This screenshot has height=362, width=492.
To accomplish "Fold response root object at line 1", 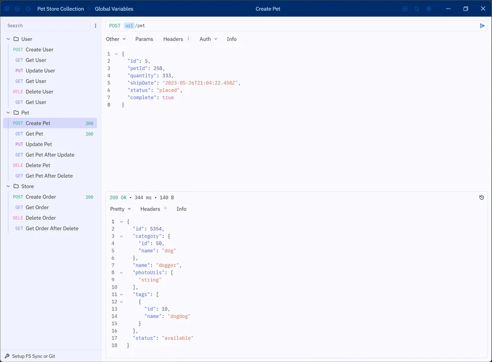I will click(122, 222).
